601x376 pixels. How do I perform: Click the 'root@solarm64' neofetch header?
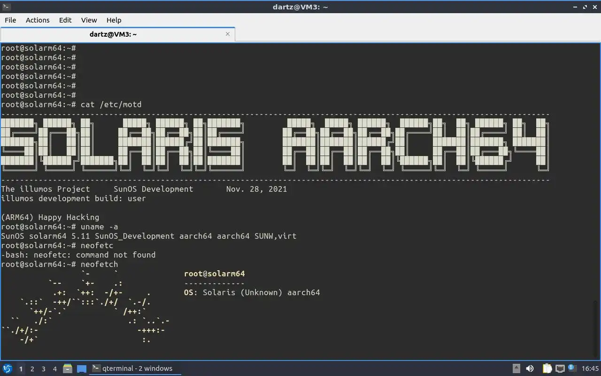214,274
